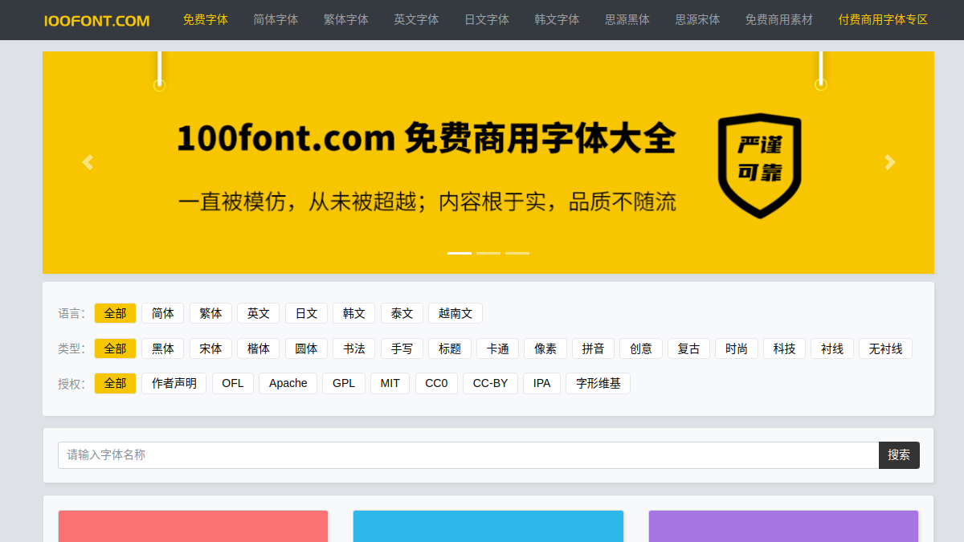This screenshot has width=964, height=542.
Task: Filter license by Apache
Action: (x=288, y=383)
